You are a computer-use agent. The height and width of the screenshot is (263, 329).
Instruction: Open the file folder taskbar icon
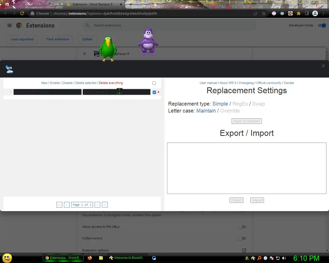[x=101, y=258]
